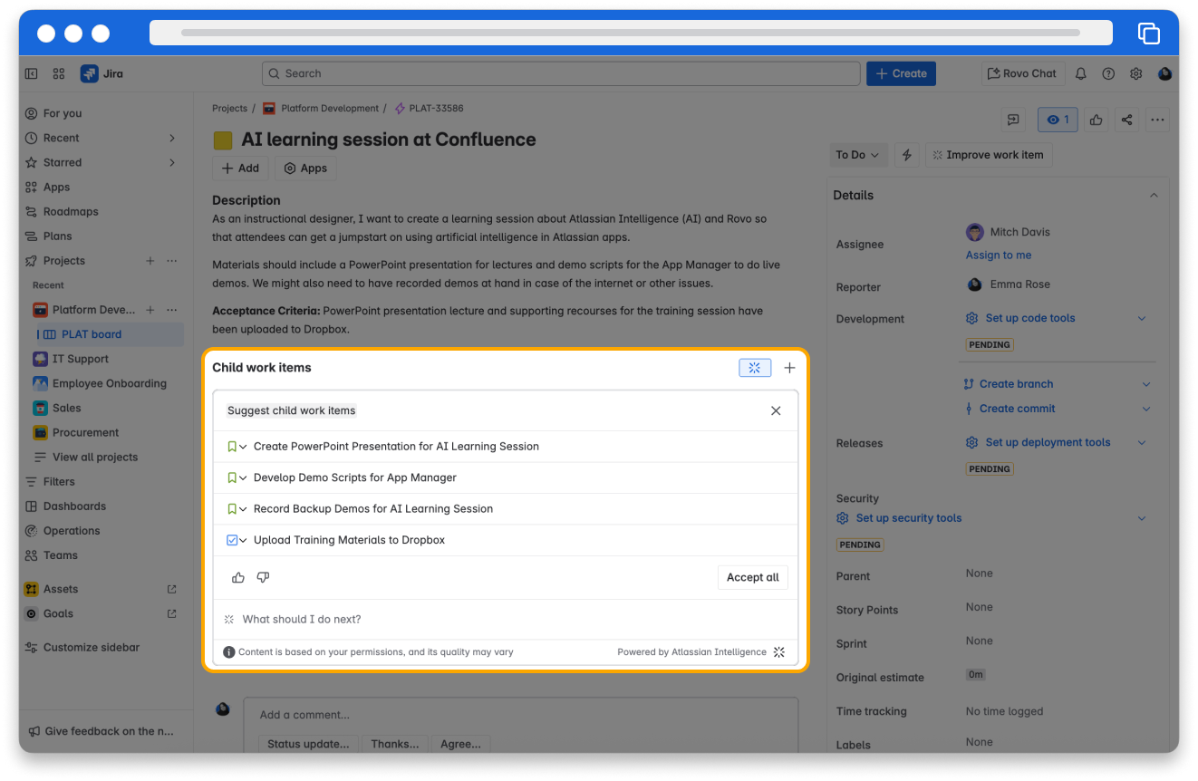This screenshot has height=781, width=1198.
Task: Expand the Set up code tools chevron
Action: click(1142, 318)
